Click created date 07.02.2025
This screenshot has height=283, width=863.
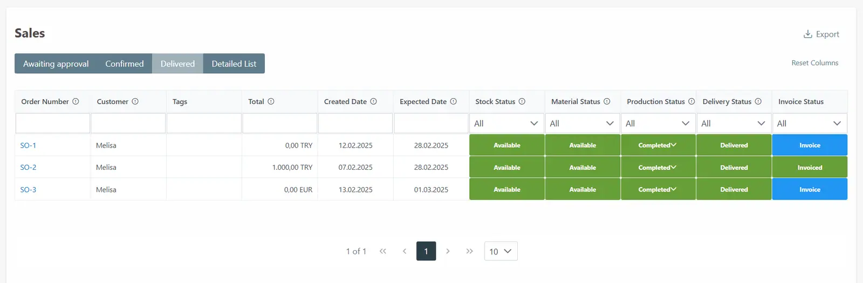tap(355, 168)
